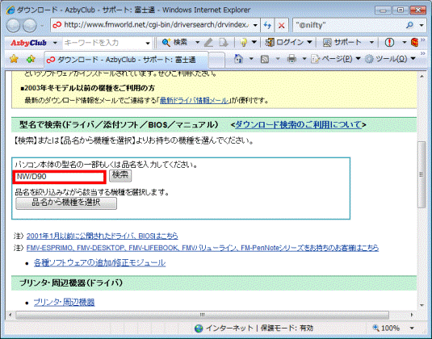Open the プリンタ・周辺機器 link

[64, 302]
